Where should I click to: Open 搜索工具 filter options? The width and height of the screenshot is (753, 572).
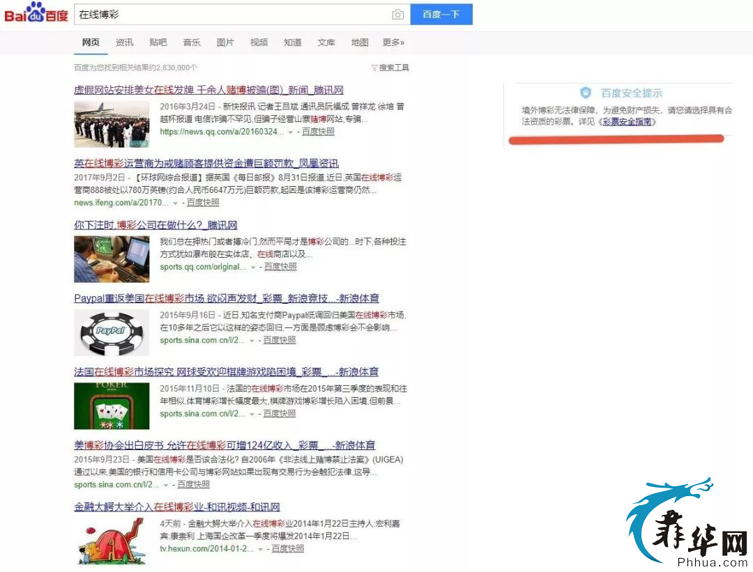390,68
